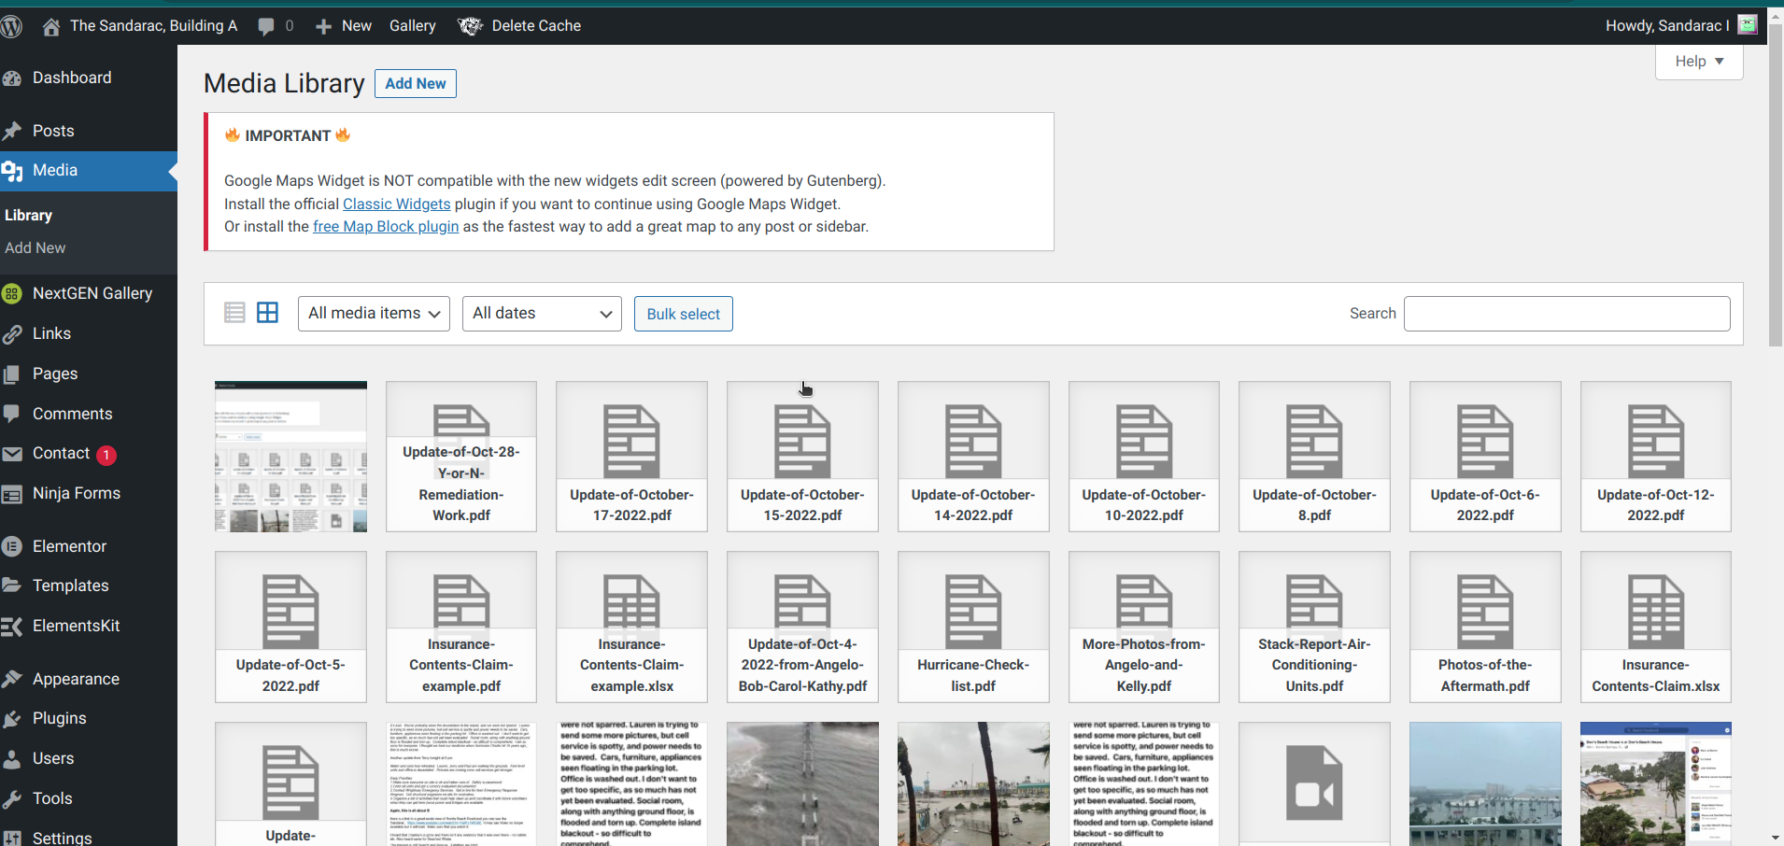The height and width of the screenshot is (846, 1784).
Task: Expand the All media items dropdown
Action: [x=374, y=314]
